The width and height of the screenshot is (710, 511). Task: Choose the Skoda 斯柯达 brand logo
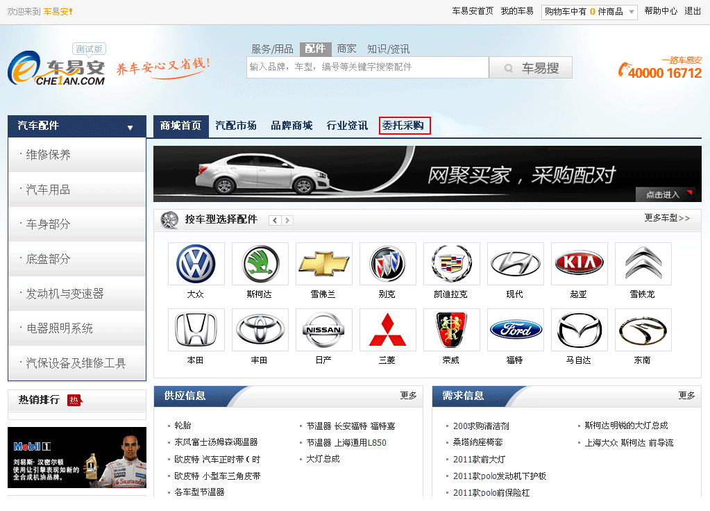coord(260,264)
